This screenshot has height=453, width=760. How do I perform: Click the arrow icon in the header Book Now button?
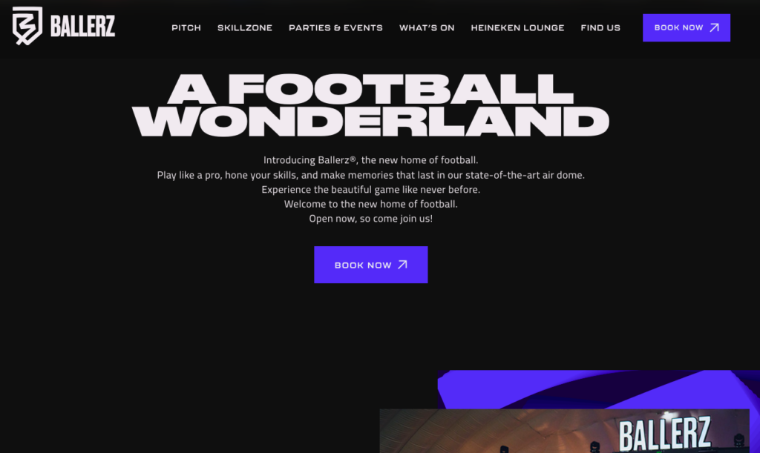(x=715, y=27)
